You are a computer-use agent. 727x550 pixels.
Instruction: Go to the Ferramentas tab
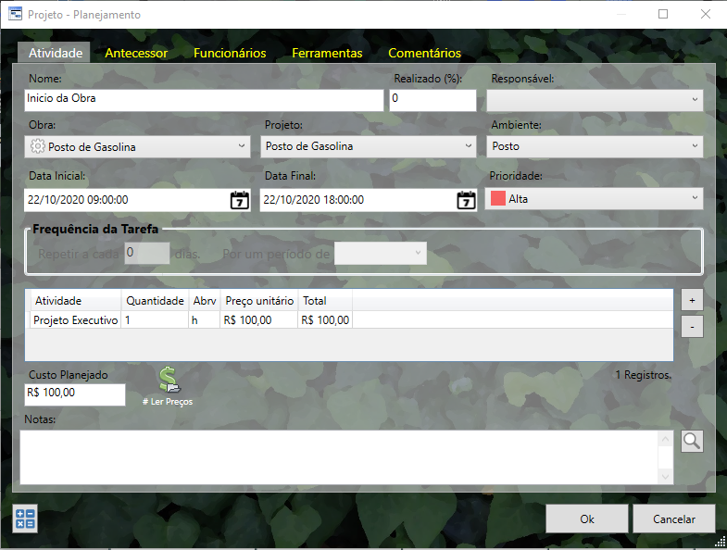(327, 53)
